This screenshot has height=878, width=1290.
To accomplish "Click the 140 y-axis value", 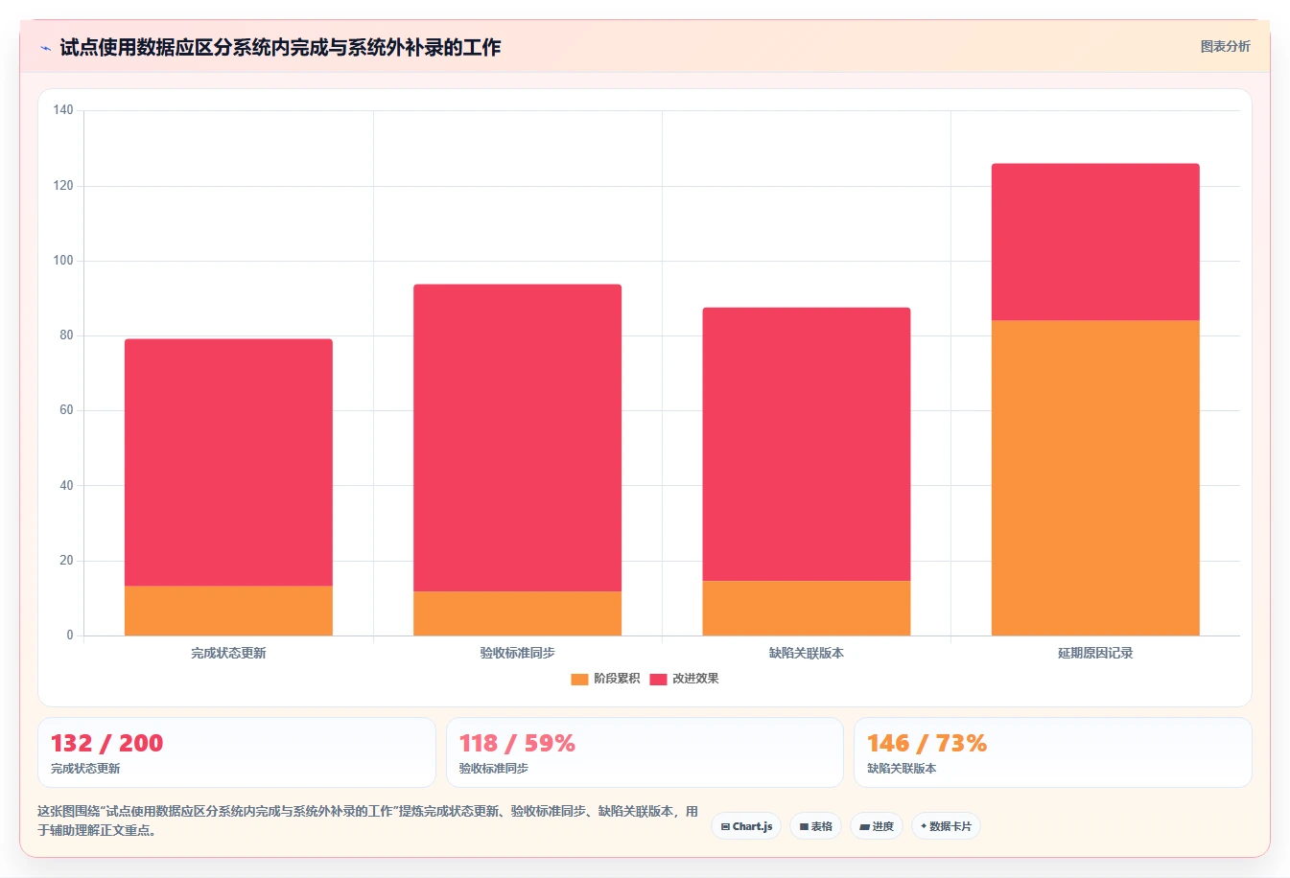I will coord(63,110).
